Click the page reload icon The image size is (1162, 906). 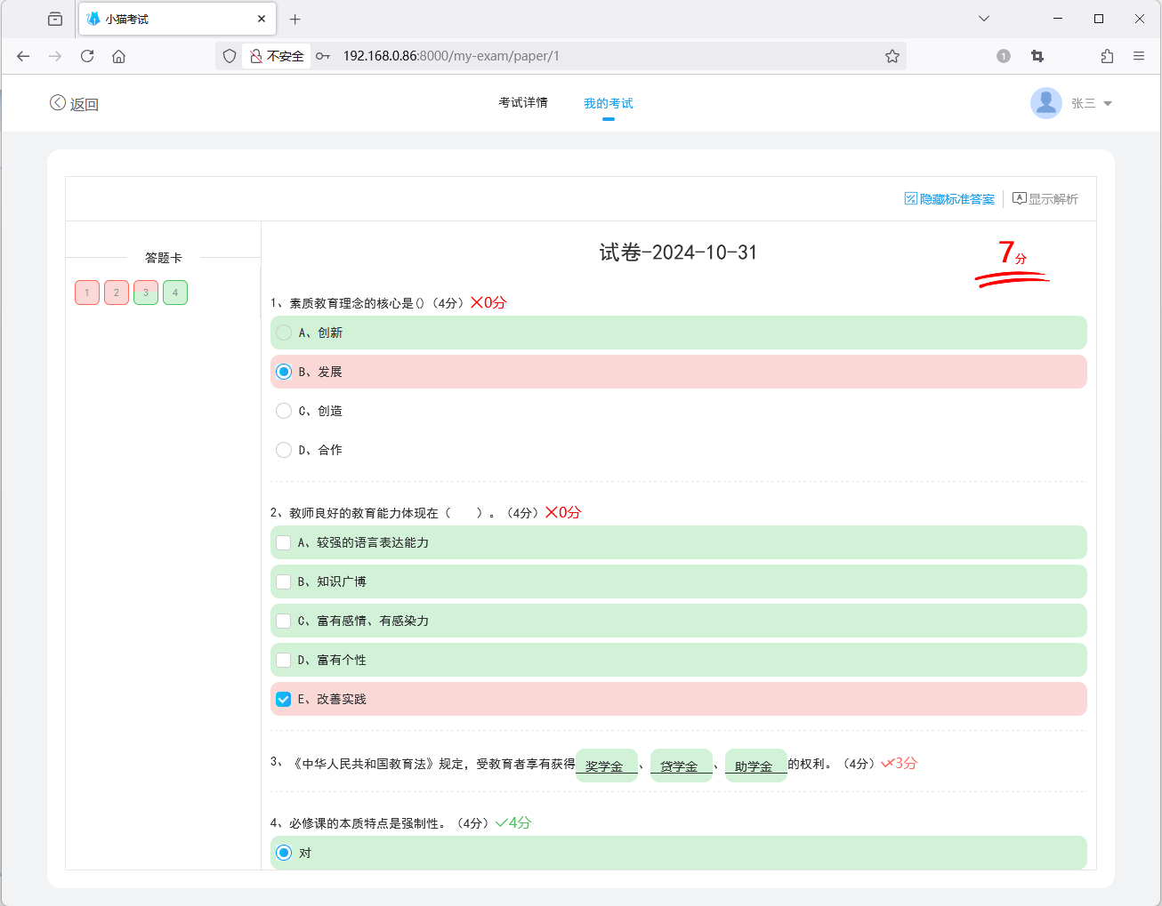86,55
